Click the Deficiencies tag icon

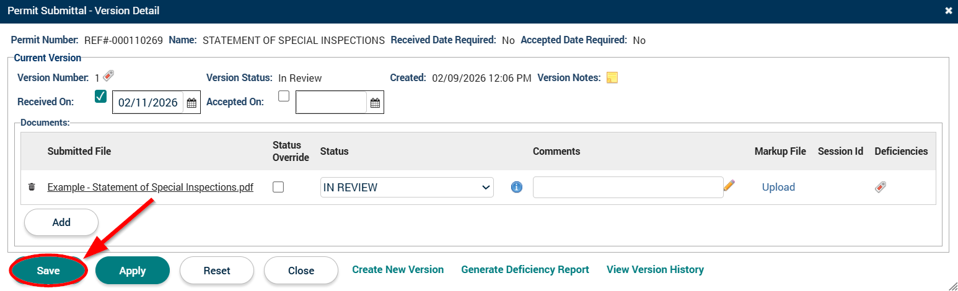880,187
